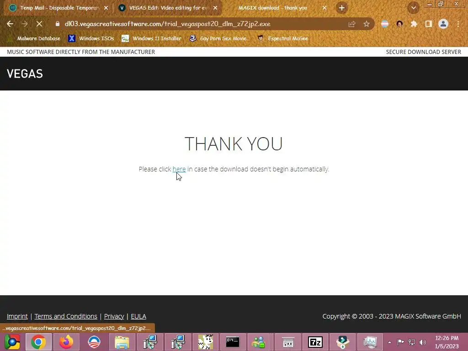Image resolution: width=468 pixels, height=351 pixels.
Task: Open the network tray icon
Action: pos(412,342)
